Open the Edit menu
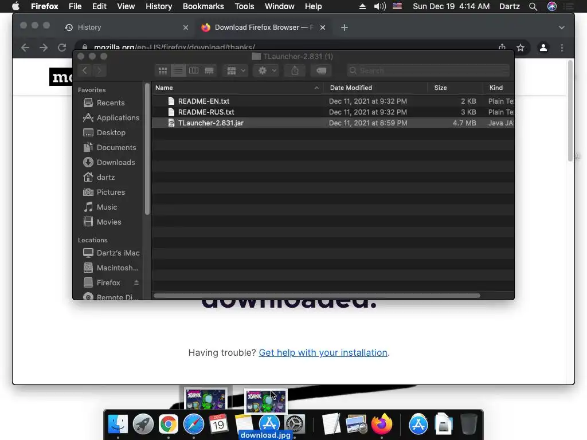This screenshot has width=587, height=440. click(99, 6)
